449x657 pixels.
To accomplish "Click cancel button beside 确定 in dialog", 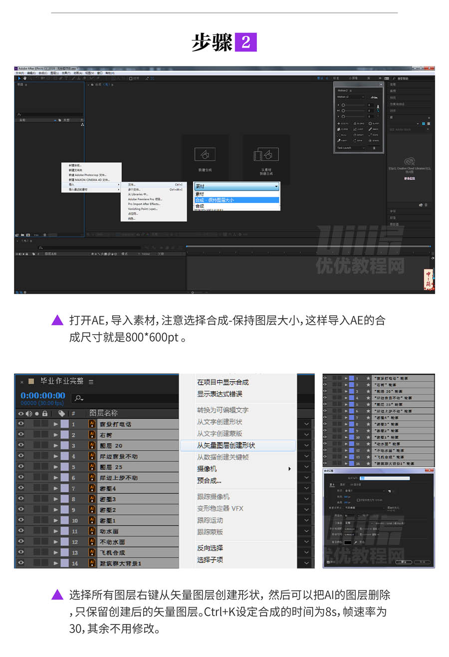I will [x=422, y=562].
